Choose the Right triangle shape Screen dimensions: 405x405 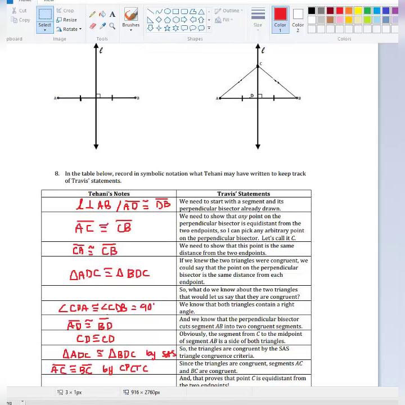(150, 20)
